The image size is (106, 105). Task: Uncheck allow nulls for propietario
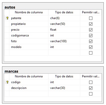click(91, 24)
